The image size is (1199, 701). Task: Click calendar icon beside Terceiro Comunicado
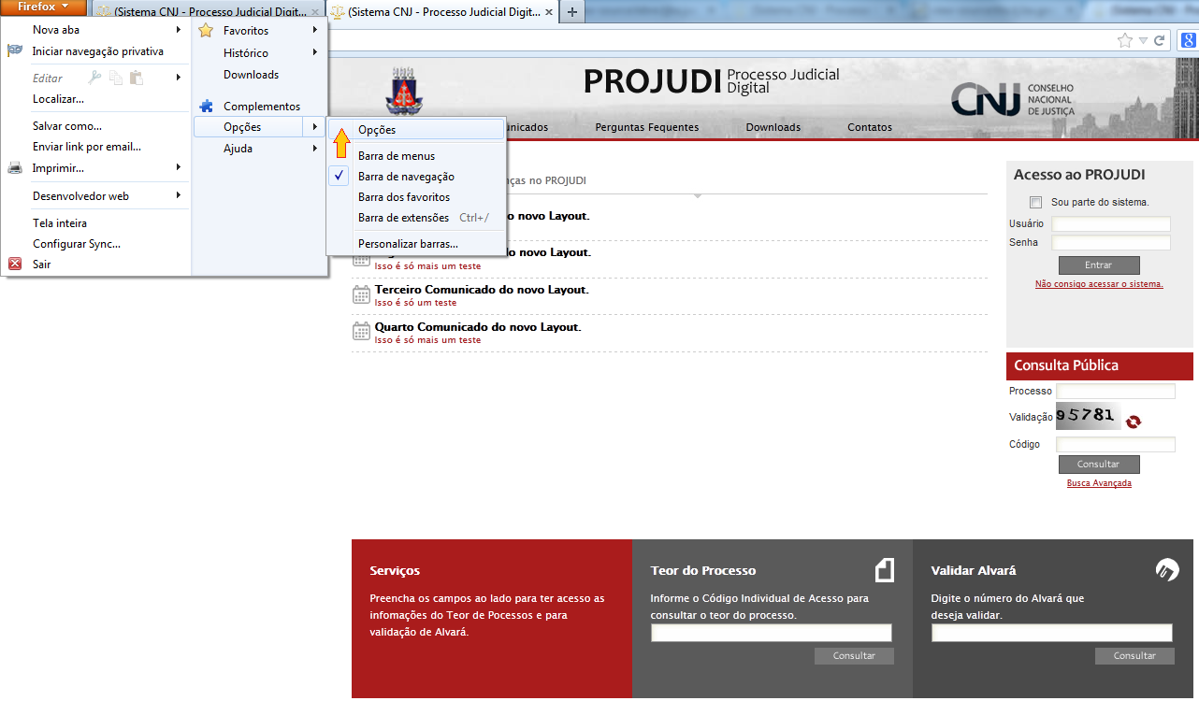pos(361,295)
